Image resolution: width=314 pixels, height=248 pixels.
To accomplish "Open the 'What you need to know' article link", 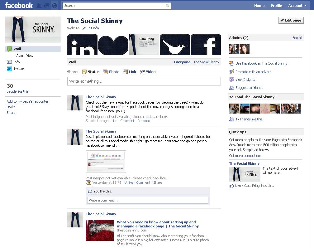I will click(158, 224).
